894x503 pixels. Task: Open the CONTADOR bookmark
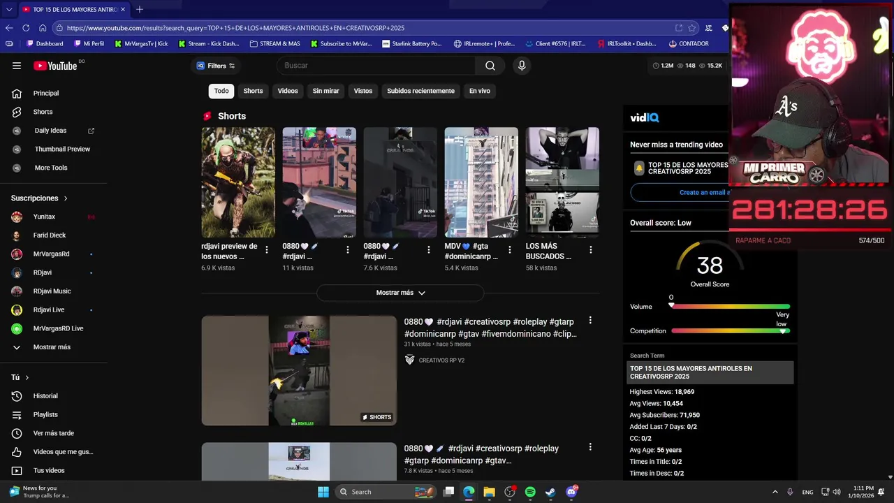click(x=689, y=43)
